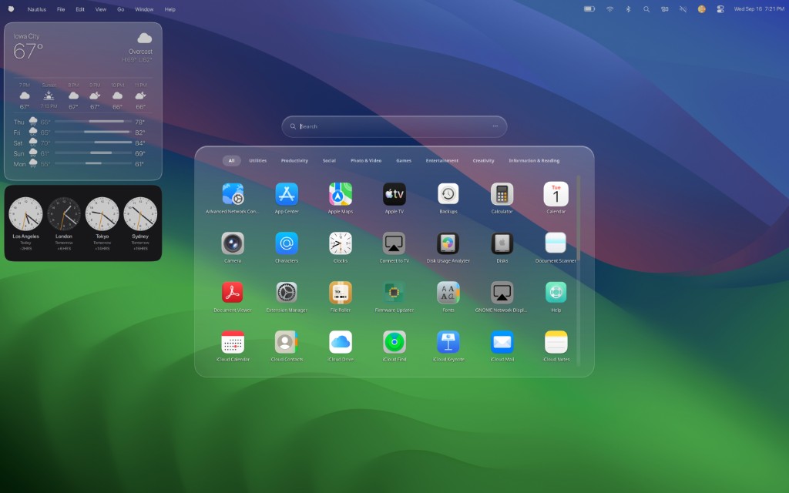
Task: Open Help app
Action: [x=556, y=293]
